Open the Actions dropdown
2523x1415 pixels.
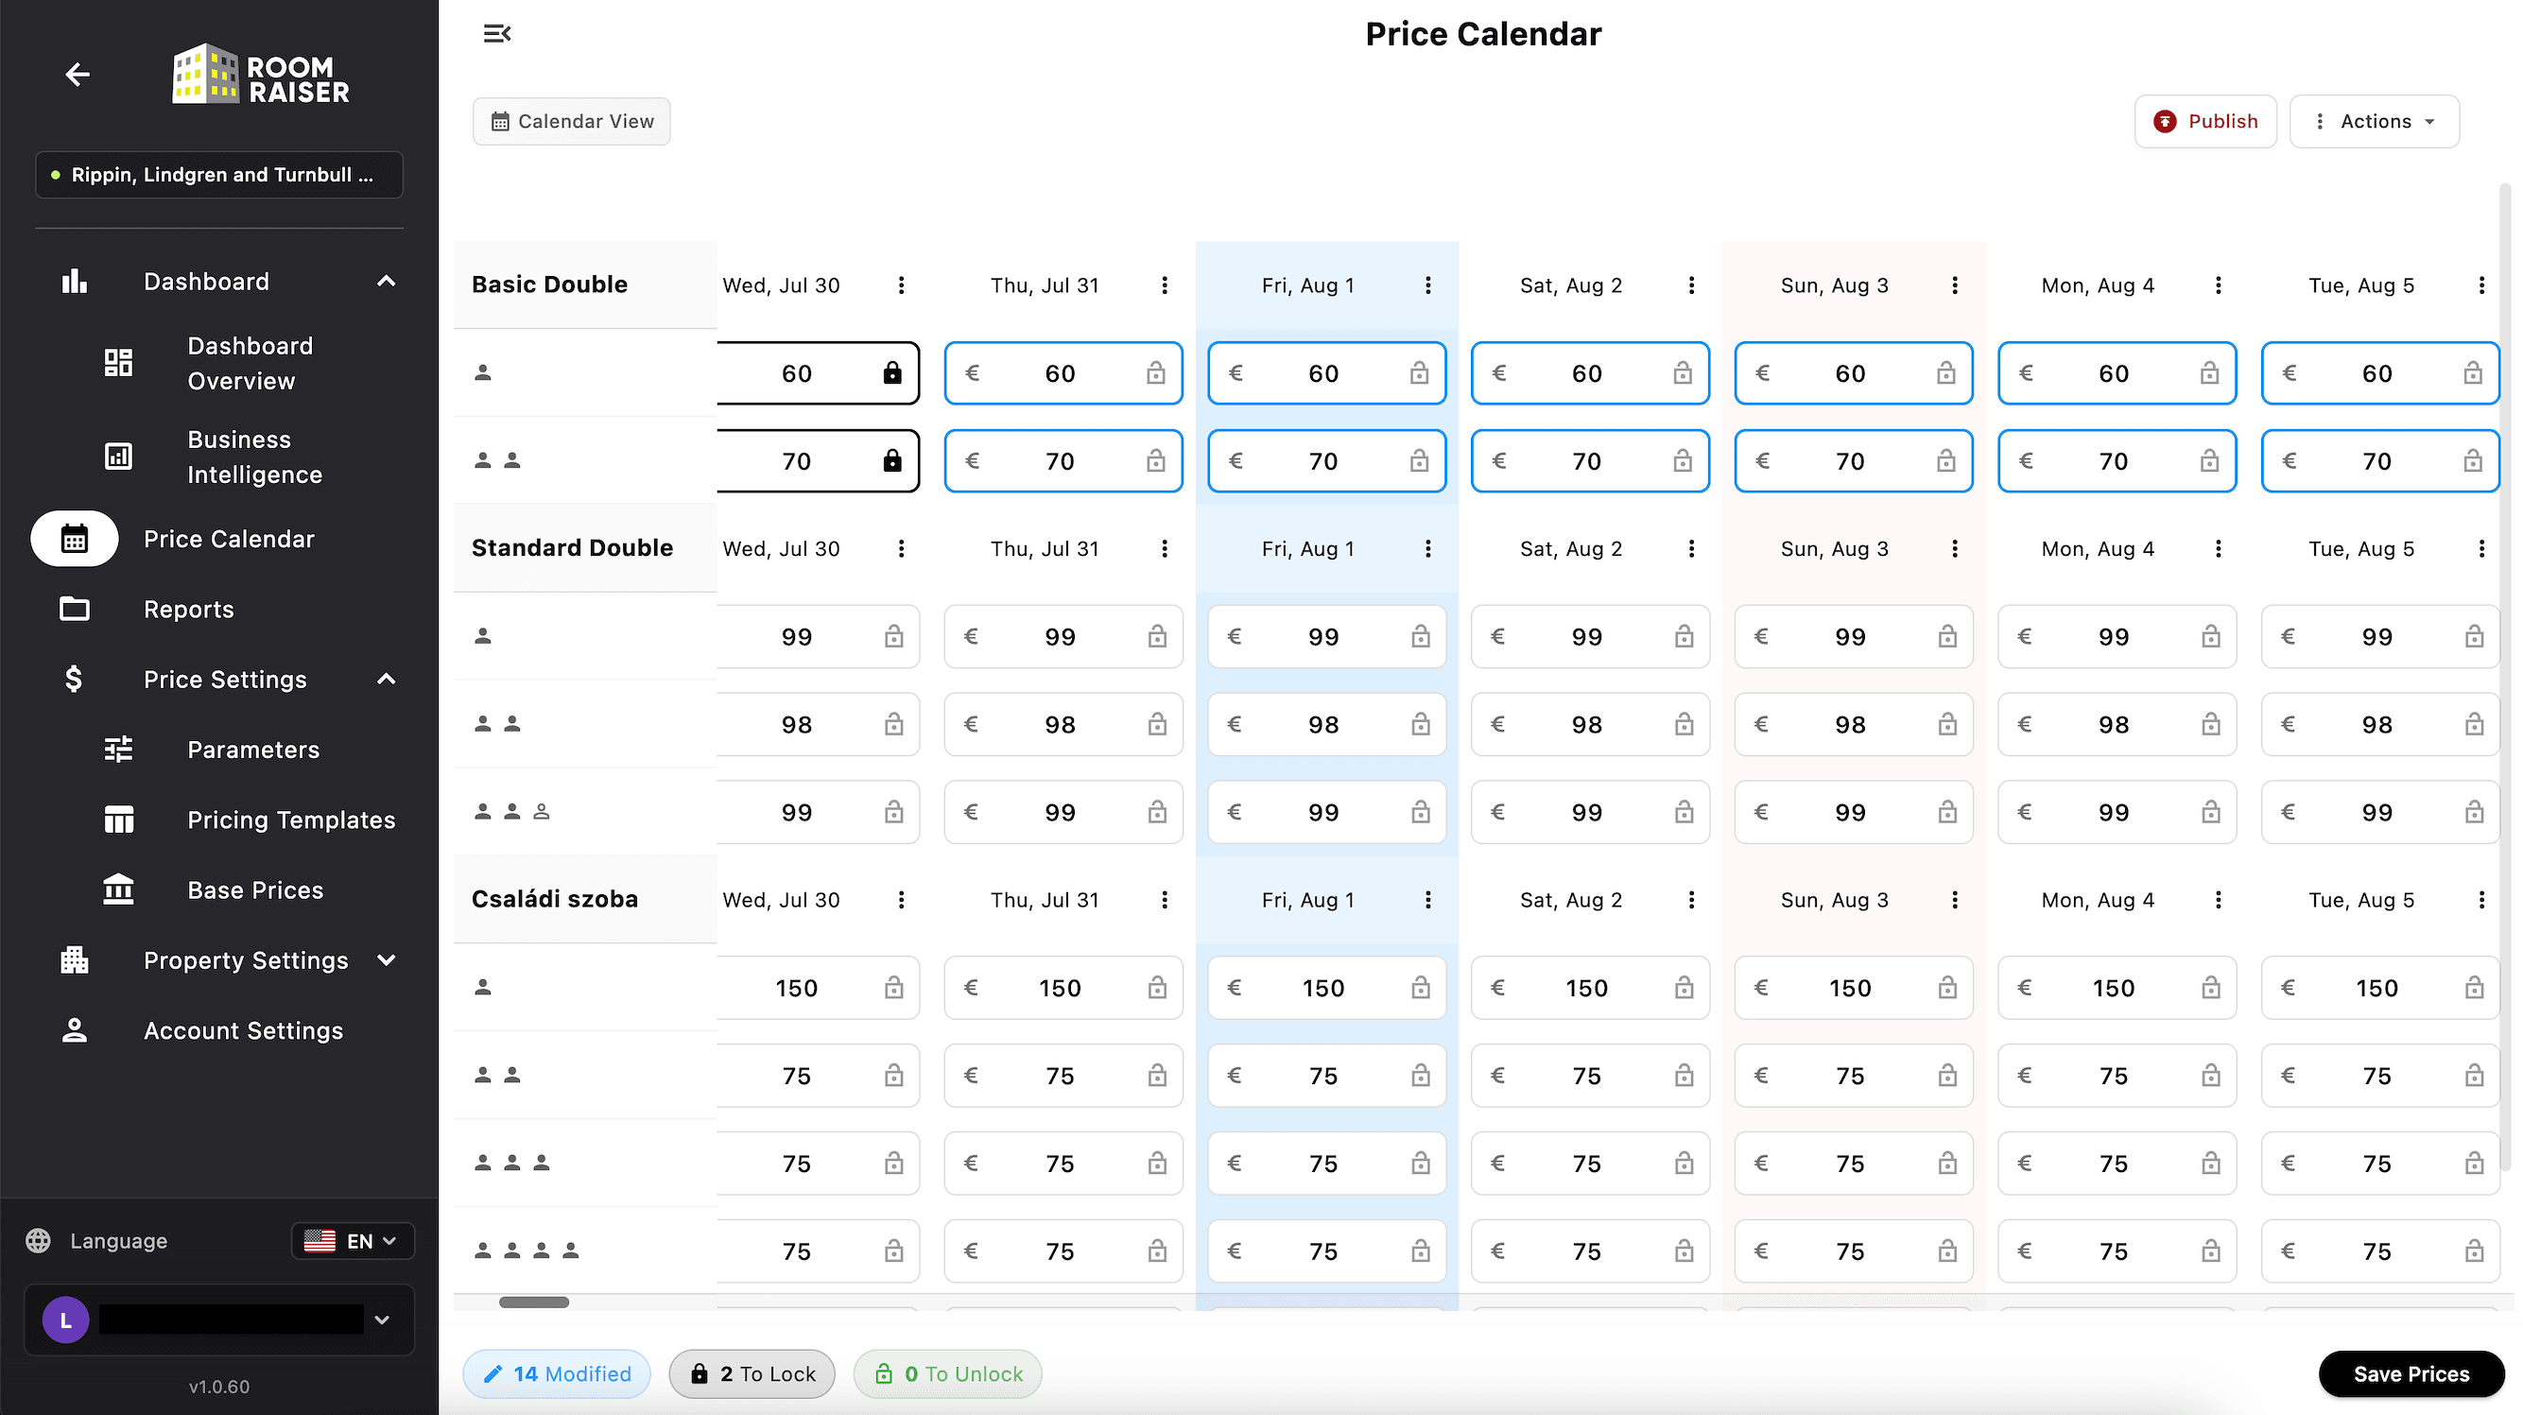click(2375, 121)
